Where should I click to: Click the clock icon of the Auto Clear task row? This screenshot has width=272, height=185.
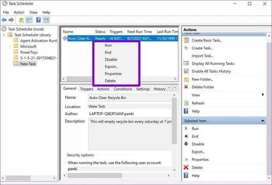point(65,38)
